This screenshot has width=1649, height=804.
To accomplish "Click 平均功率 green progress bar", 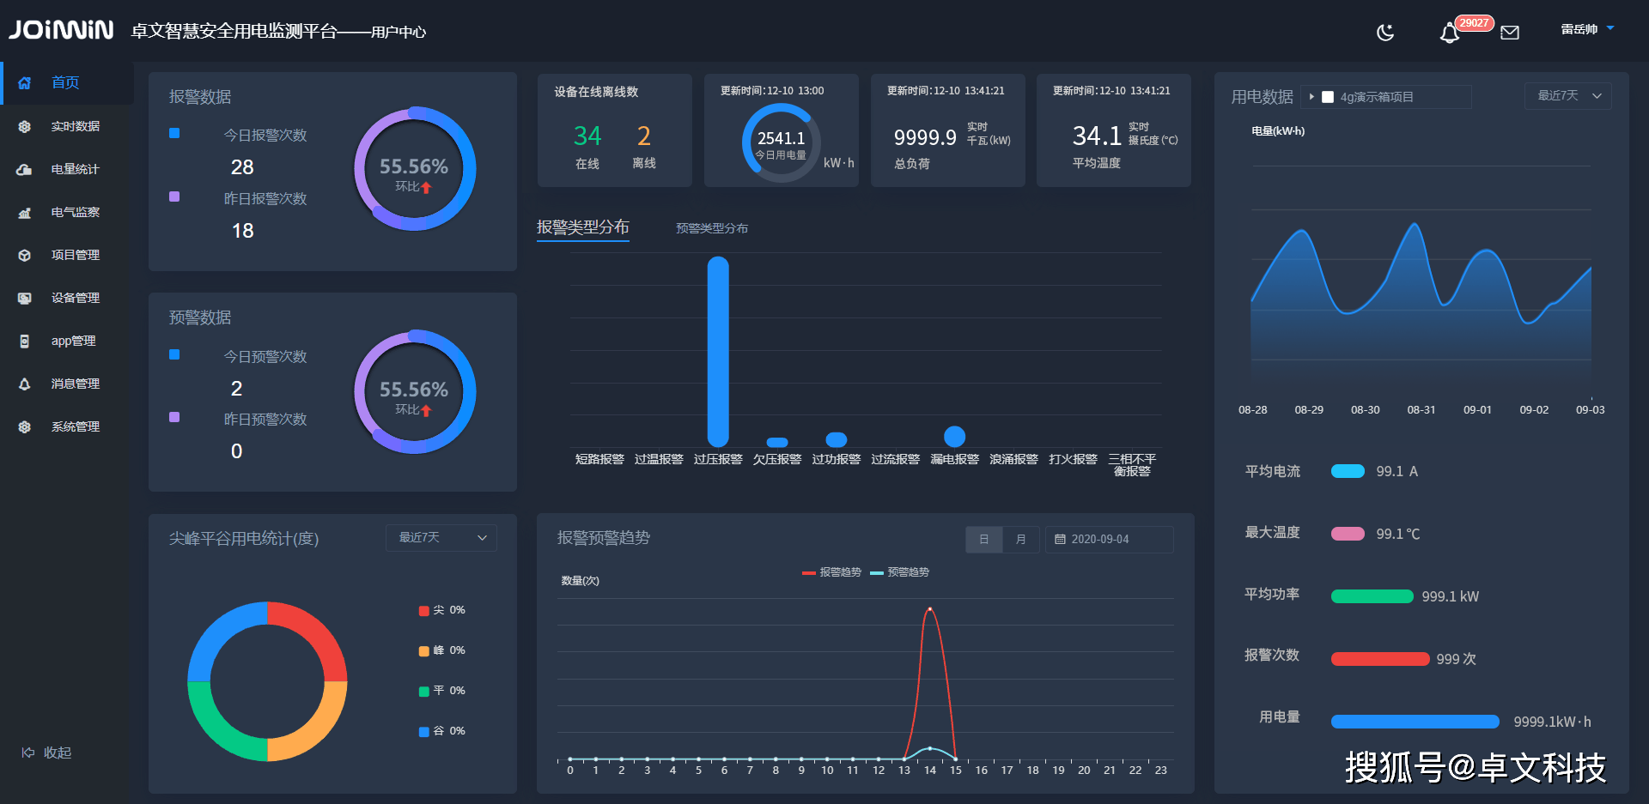I will coord(1372,596).
